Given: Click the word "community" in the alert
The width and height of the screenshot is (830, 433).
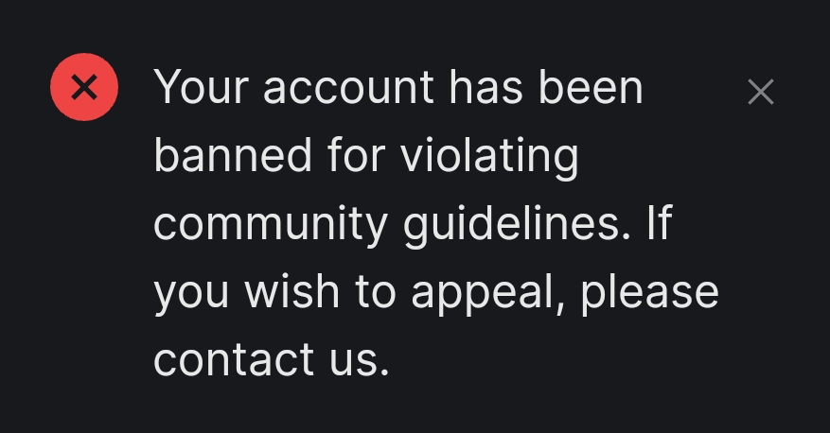Looking at the screenshot, I should tap(271, 226).
